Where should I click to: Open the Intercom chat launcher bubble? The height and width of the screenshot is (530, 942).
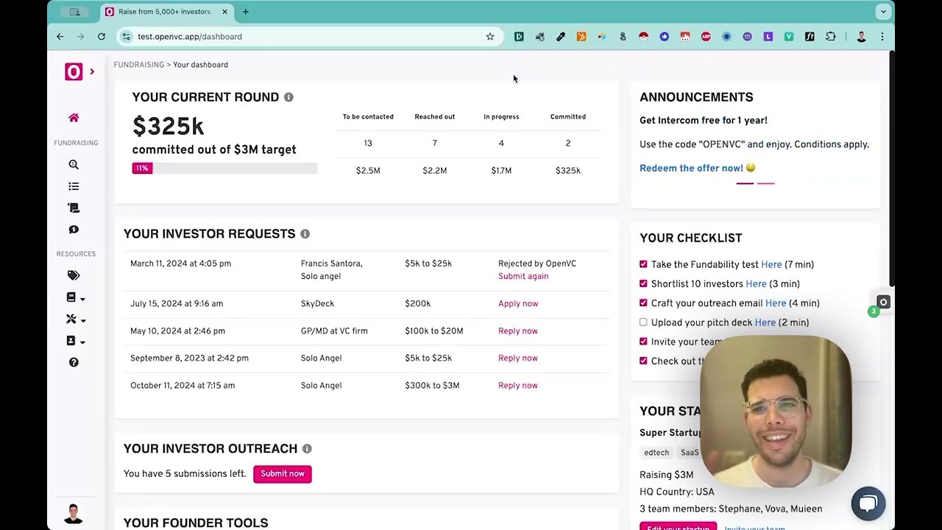coord(868,504)
